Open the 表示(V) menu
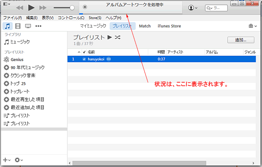262x167 pixels. (48, 18)
